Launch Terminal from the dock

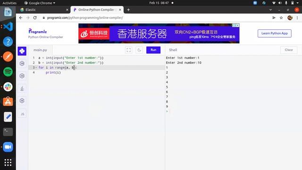pos(8,132)
